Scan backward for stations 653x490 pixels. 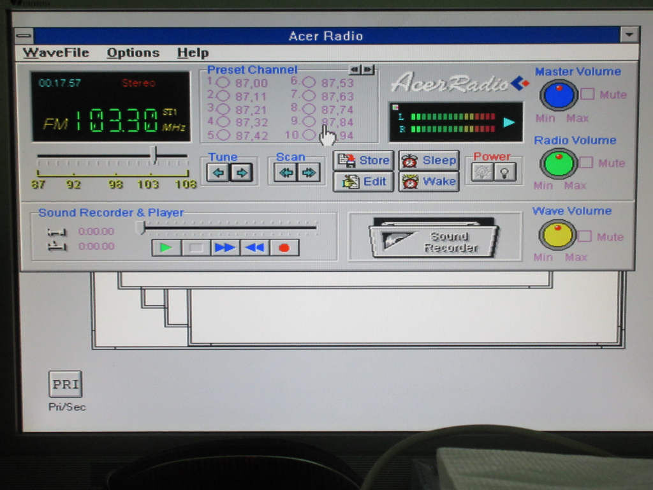[x=286, y=172]
